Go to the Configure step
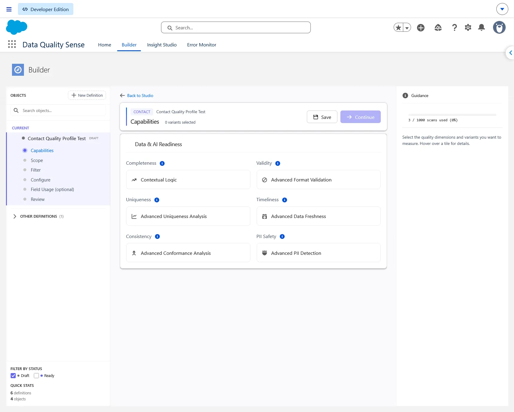 40,180
